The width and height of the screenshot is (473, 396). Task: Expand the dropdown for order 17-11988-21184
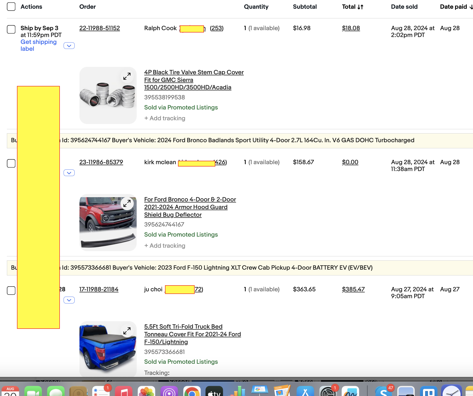(x=69, y=300)
